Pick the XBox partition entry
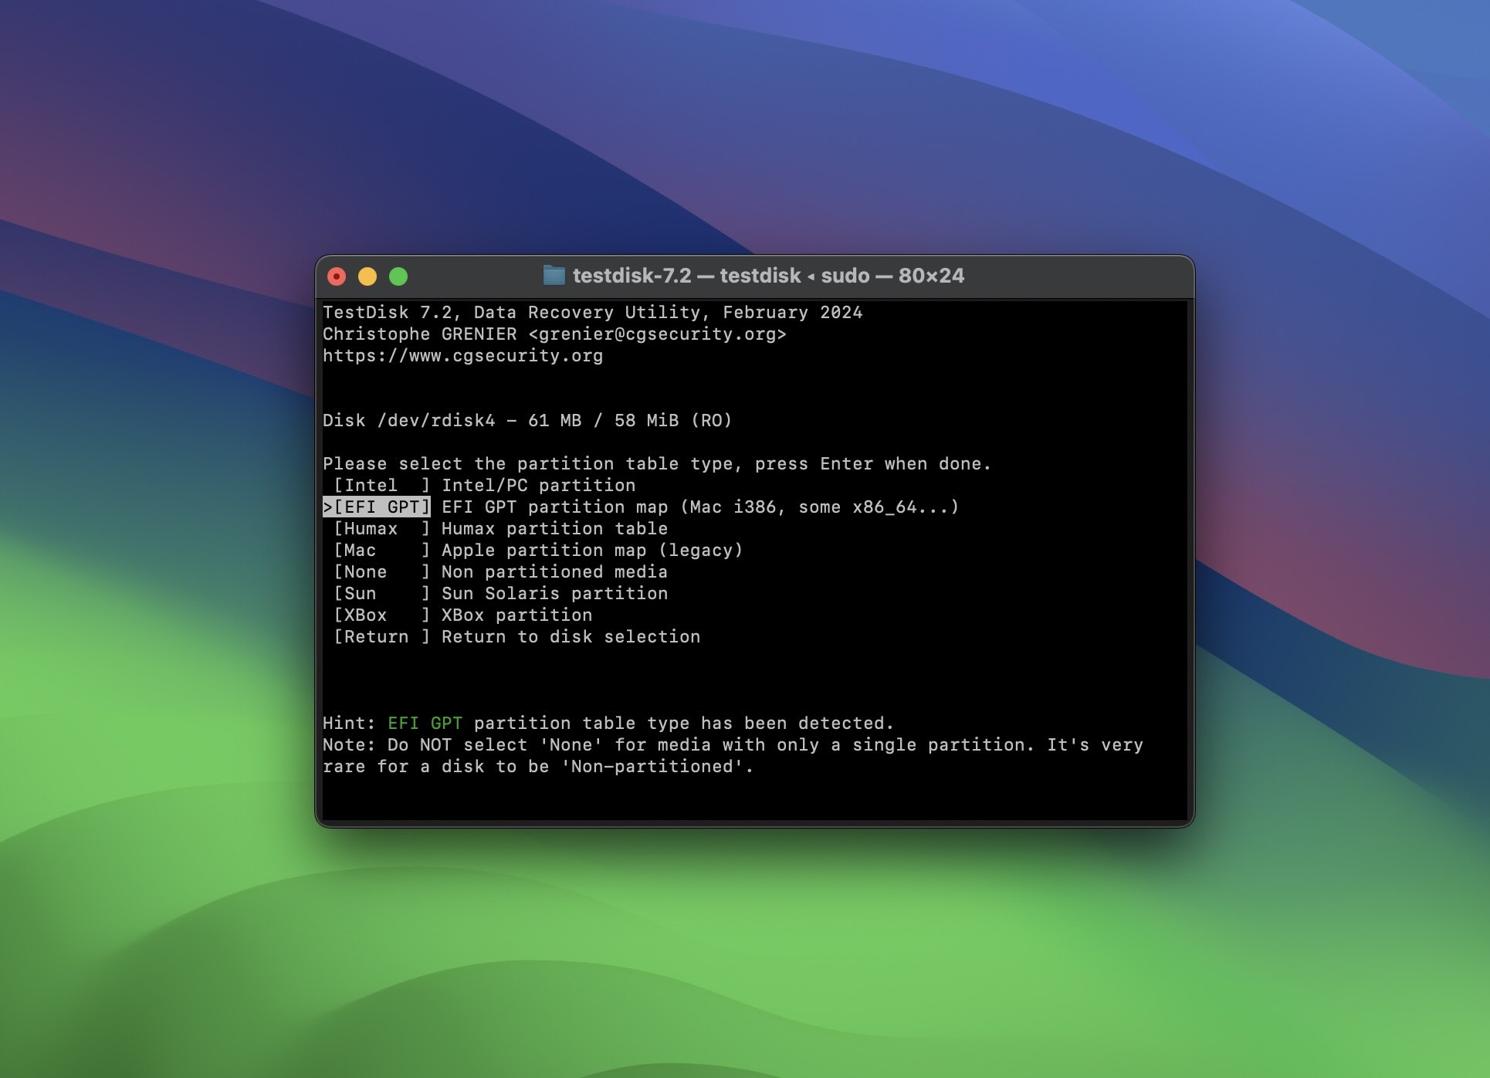 (462, 615)
